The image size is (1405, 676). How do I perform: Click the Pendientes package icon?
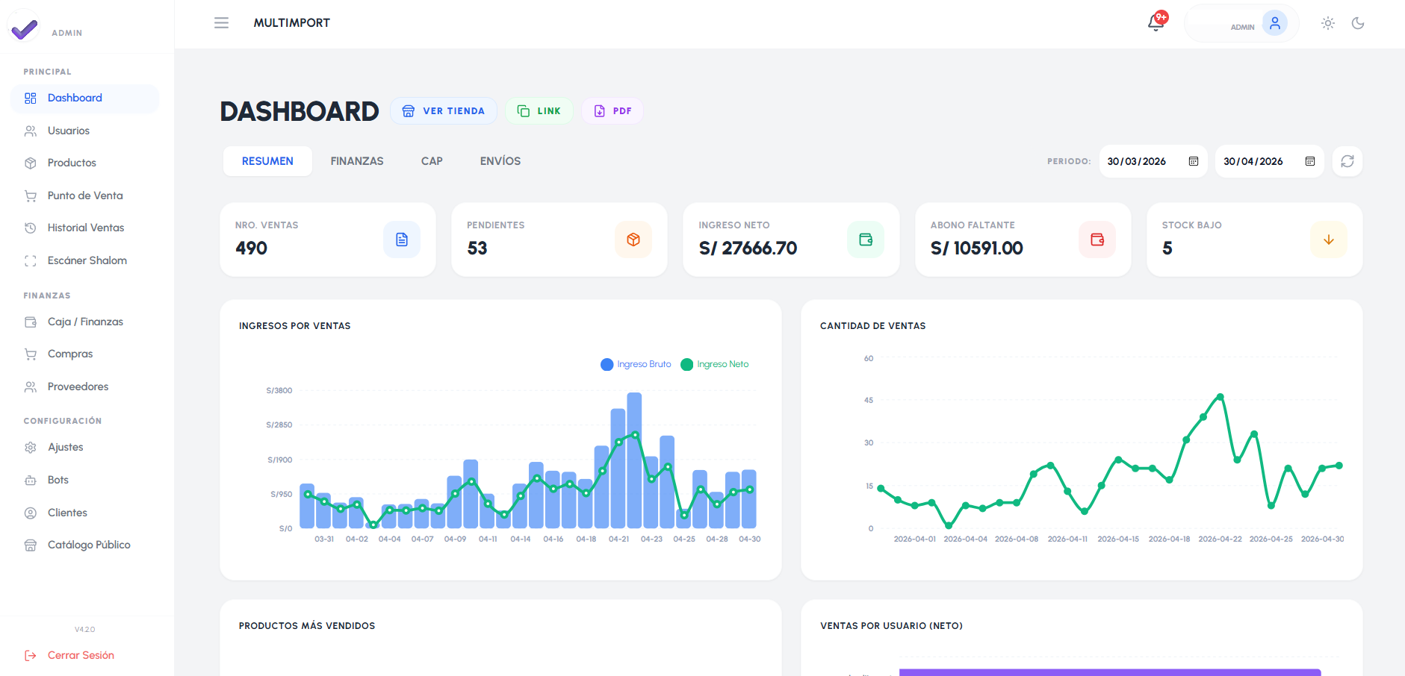pos(633,240)
